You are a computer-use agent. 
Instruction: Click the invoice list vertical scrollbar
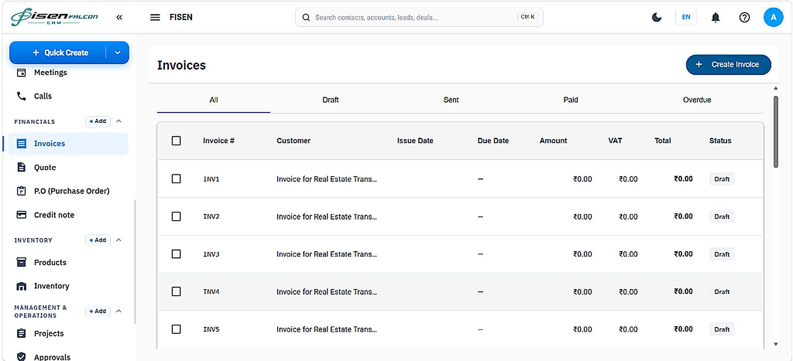(x=776, y=132)
